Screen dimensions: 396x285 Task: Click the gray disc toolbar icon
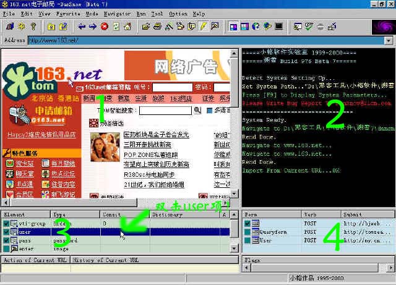click(321, 26)
